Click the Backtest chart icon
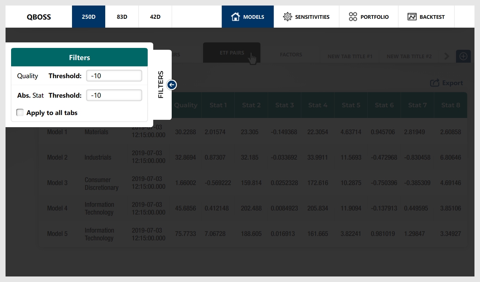The height and width of the screenshot is (282, 480). pyautogui.click(x=412, y=17)
